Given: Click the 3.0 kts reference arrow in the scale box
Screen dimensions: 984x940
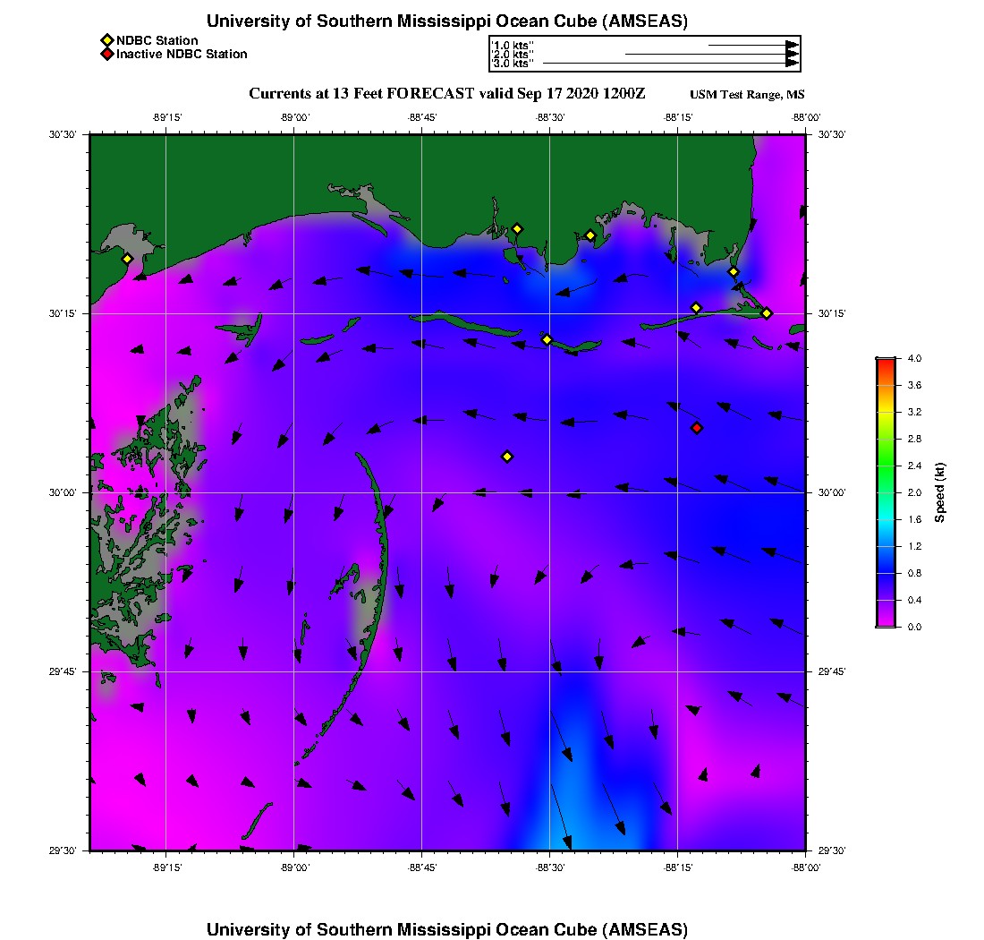Looking at the screenshot, I should tap(671, 64).
